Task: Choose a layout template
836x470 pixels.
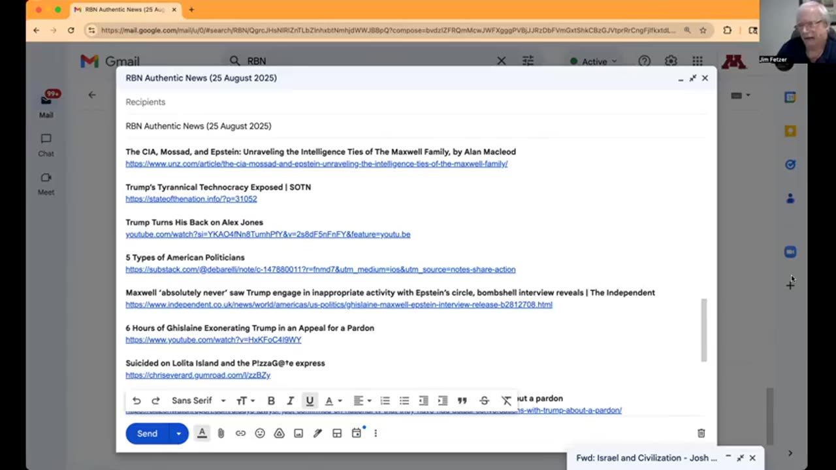Action: (x=337, y=433)
